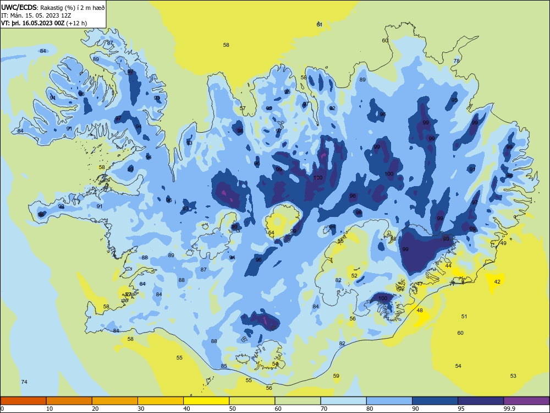Viewport: 550px width, 413px height.
Task: Click the medium blue 80–90 legend swatch
Action: (x=389, y=401)
